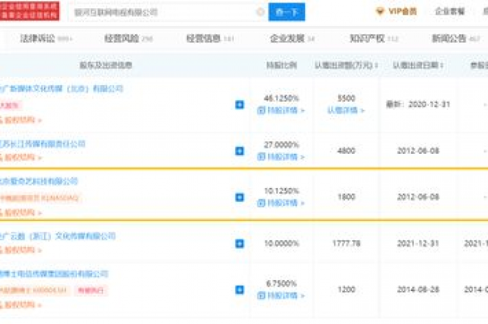Switch to the 知识产权 tab
488x324 pixels.
coord(374,39)
